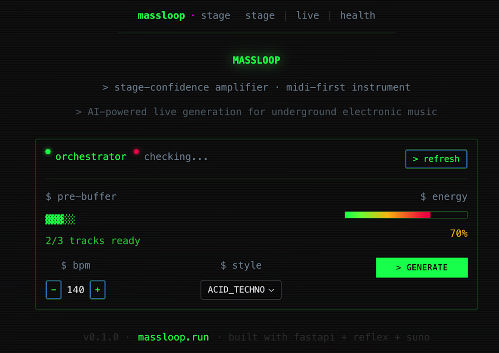Open the stage link beside massloop brand
499x353 pixels.
point(215,15)
